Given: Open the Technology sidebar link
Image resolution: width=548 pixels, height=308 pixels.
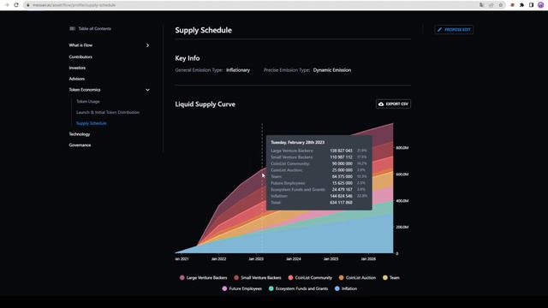Looking at the screenshot, I should (80, 134).
